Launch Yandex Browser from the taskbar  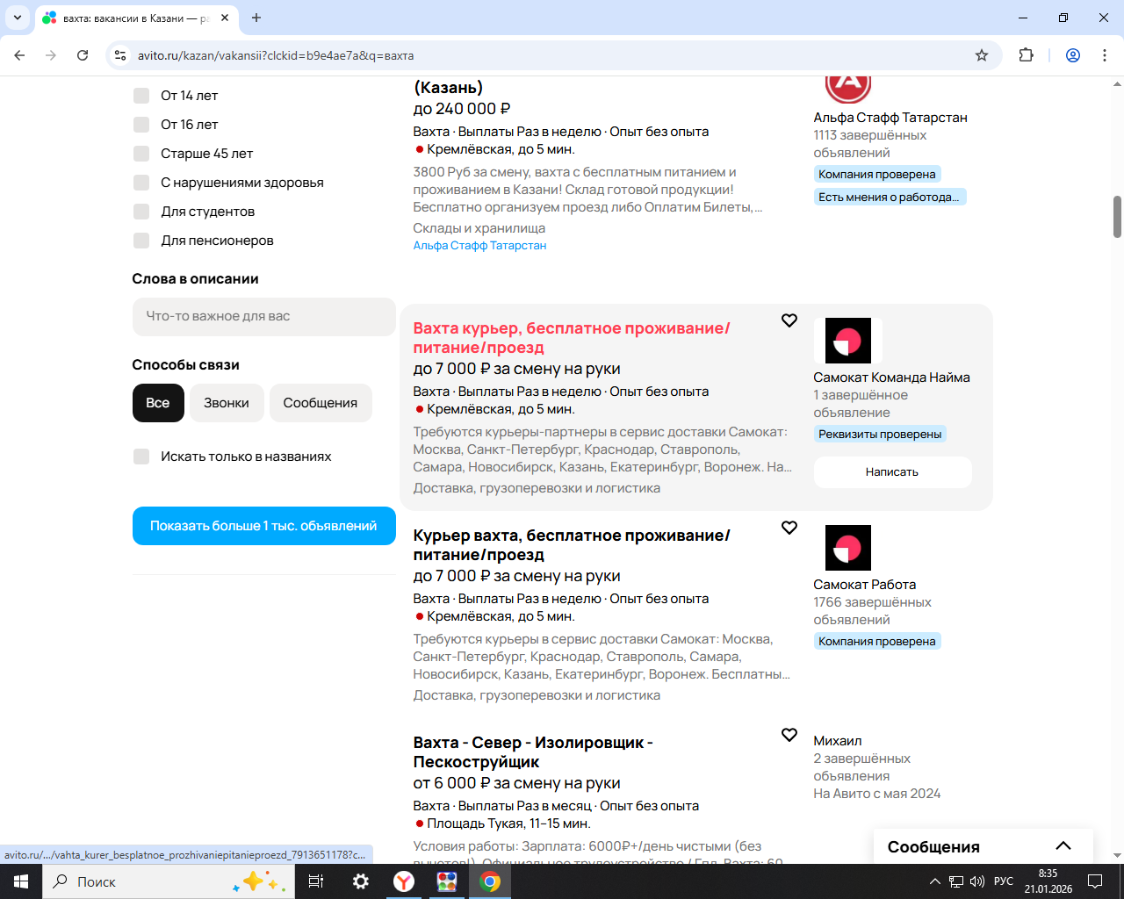click(404, 881)
